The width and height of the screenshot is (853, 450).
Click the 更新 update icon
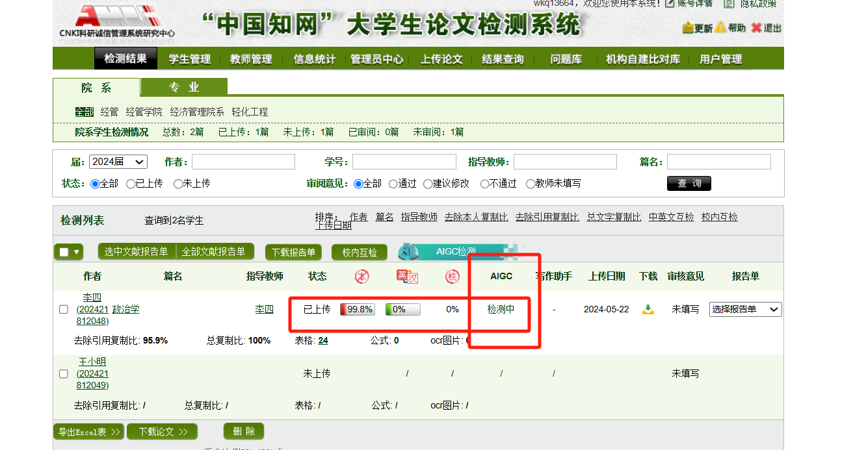point(688,28)
